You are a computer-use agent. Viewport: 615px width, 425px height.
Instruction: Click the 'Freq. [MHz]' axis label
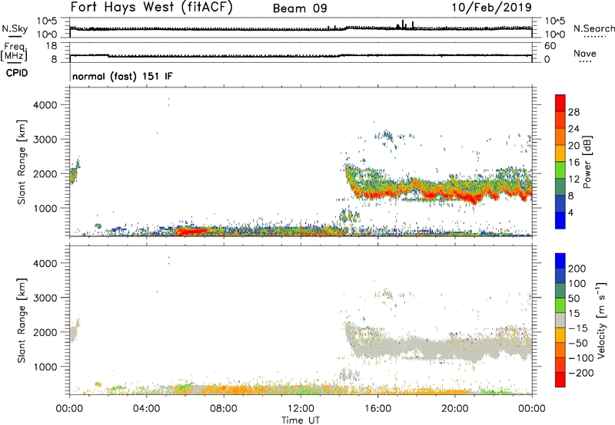pos(14,51)
